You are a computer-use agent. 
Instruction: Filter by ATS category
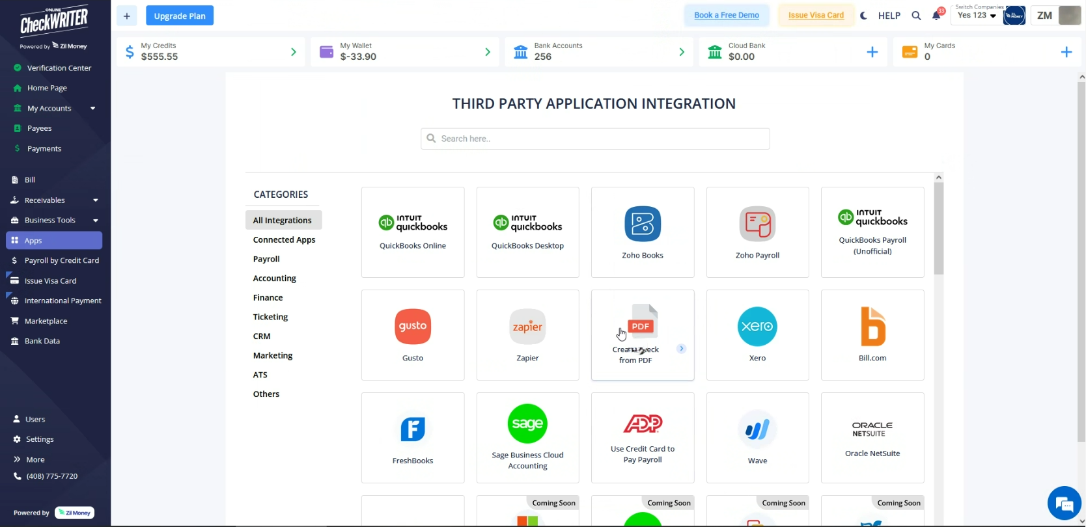[x=260, y=375]
